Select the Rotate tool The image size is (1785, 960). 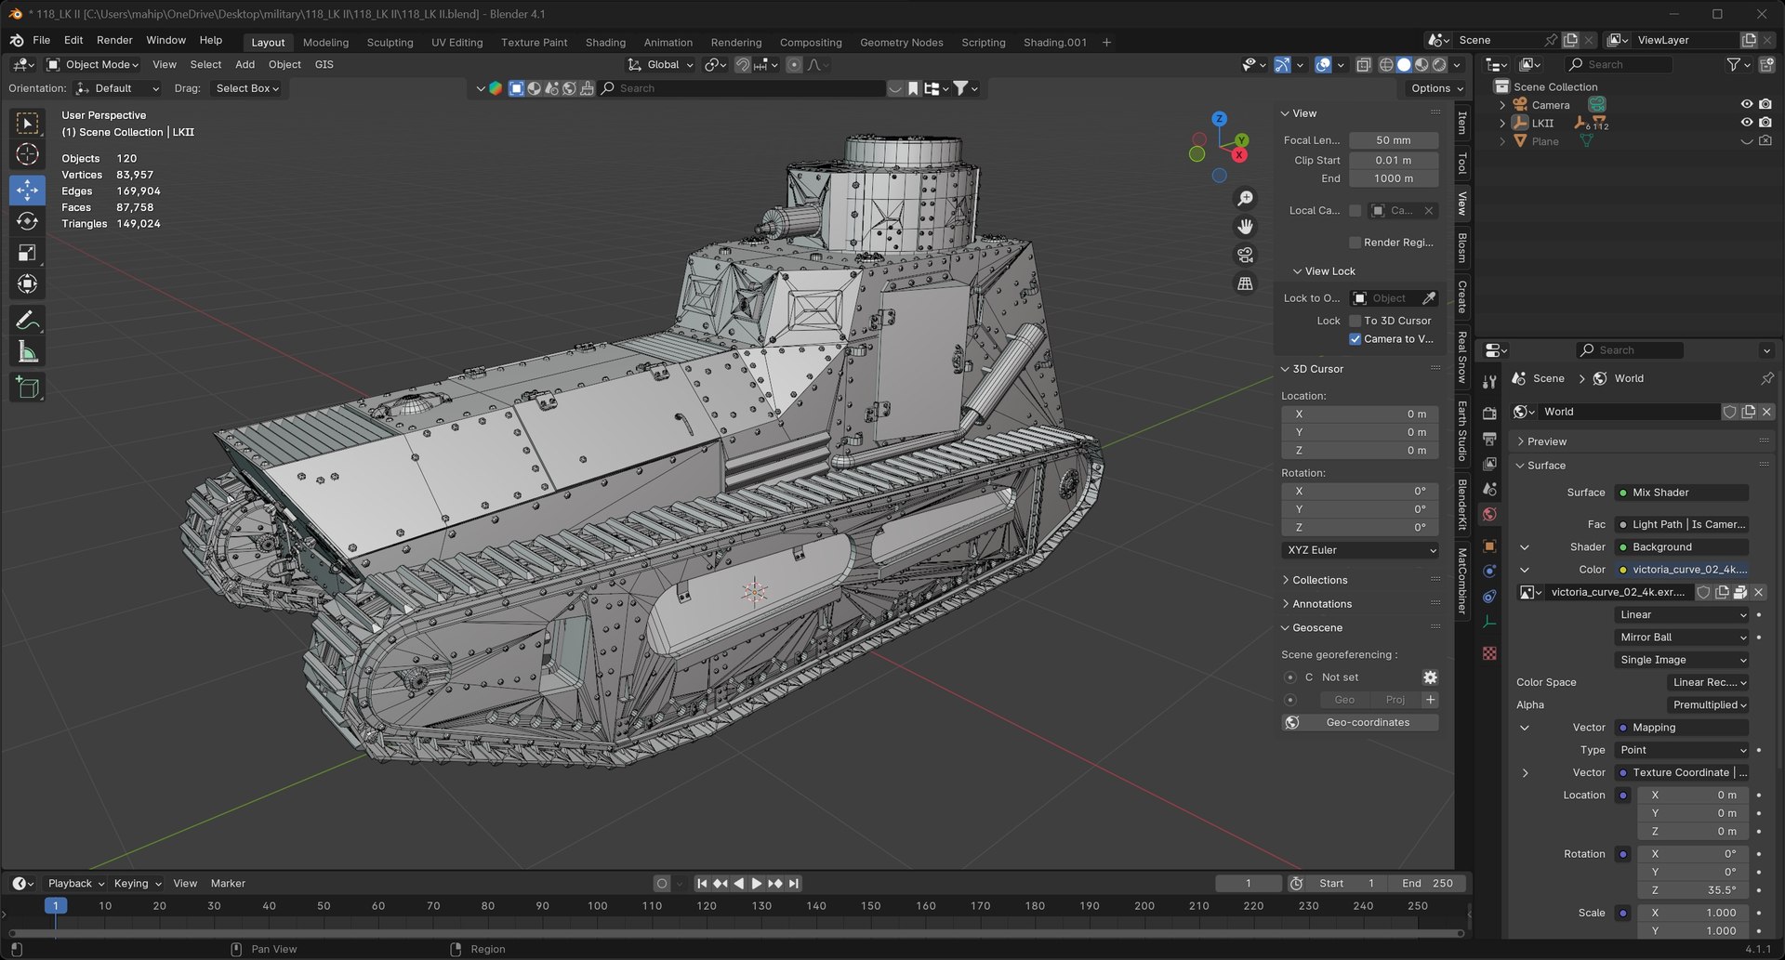tap(27, 221)
